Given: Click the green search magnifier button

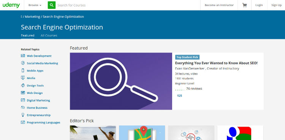Looking at the screenshot, I should click(52, 5).
